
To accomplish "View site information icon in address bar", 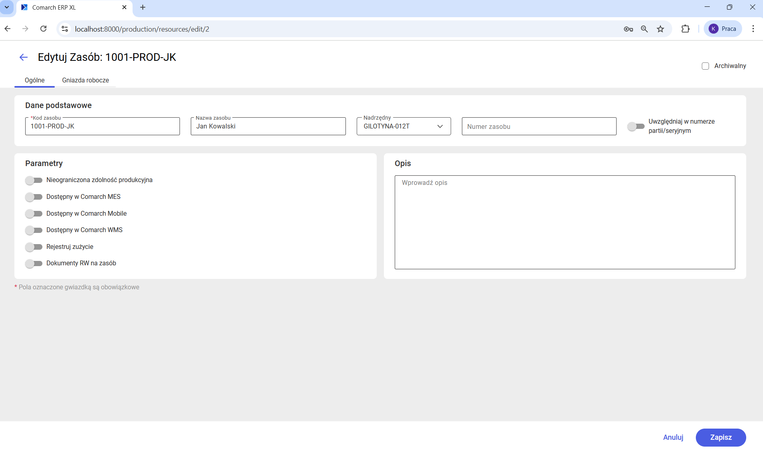I will pos(65,29).
